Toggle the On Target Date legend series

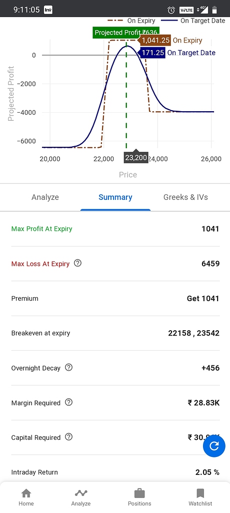[193, 21]
